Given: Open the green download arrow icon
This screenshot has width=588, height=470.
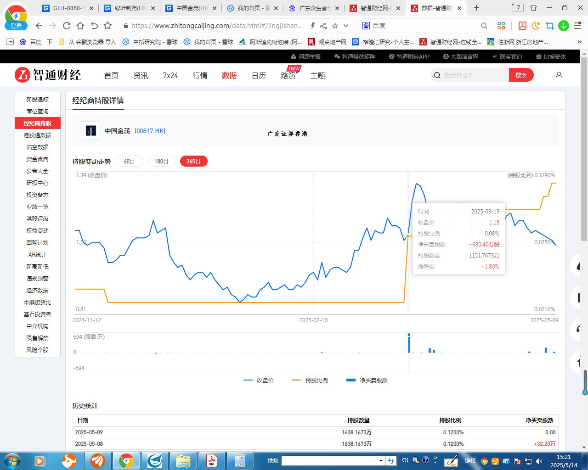Looking at the screenshot, I should point(564,26).
